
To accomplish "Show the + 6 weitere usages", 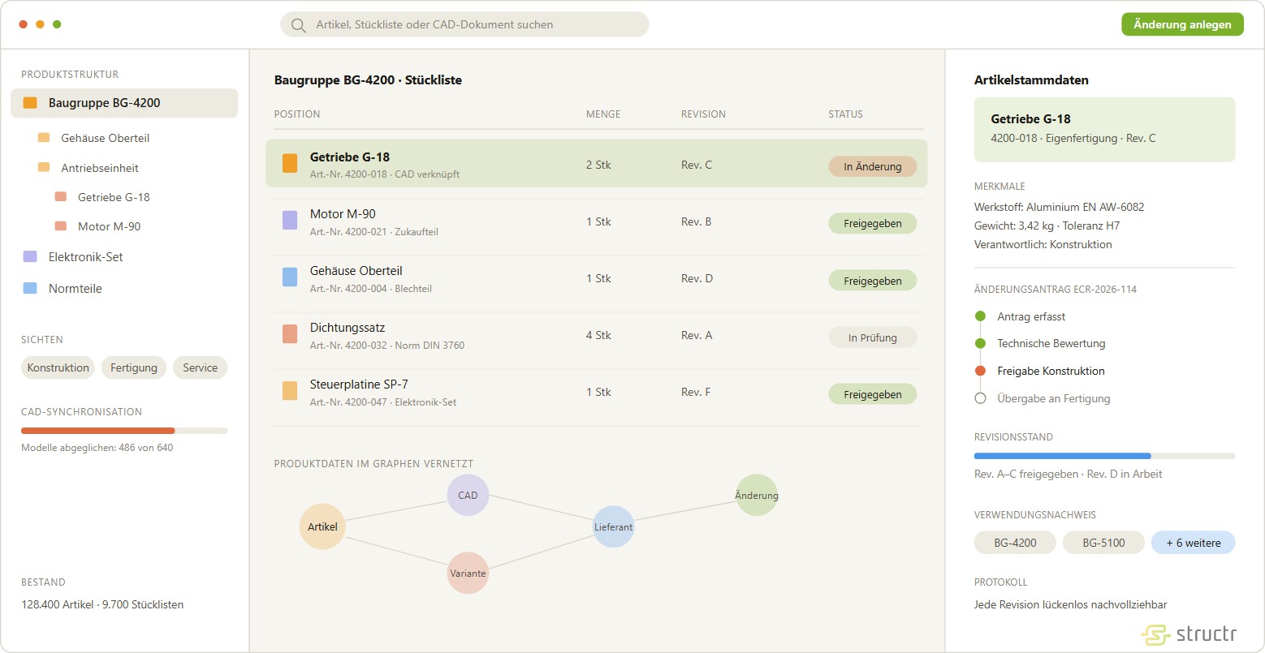I will [x=1194, y=543].
